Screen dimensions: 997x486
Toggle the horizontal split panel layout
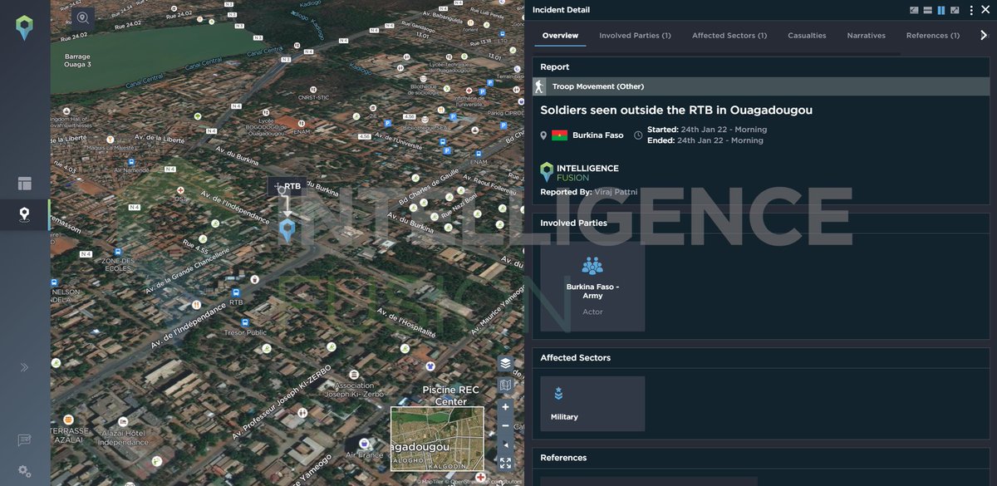[927, 9]
